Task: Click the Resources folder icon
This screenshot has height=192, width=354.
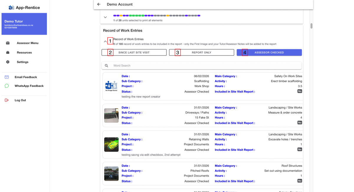Action: point(8,52)
